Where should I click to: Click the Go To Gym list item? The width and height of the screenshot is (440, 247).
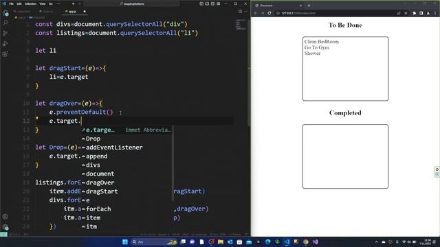click(x=316, y=47)
